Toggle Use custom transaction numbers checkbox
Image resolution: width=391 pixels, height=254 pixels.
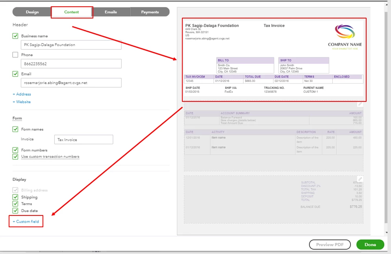[x=15, y=156]
